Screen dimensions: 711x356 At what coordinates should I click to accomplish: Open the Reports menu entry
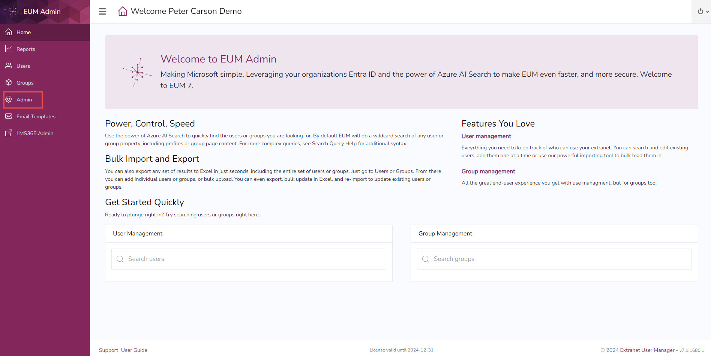[x=26, y=49]
